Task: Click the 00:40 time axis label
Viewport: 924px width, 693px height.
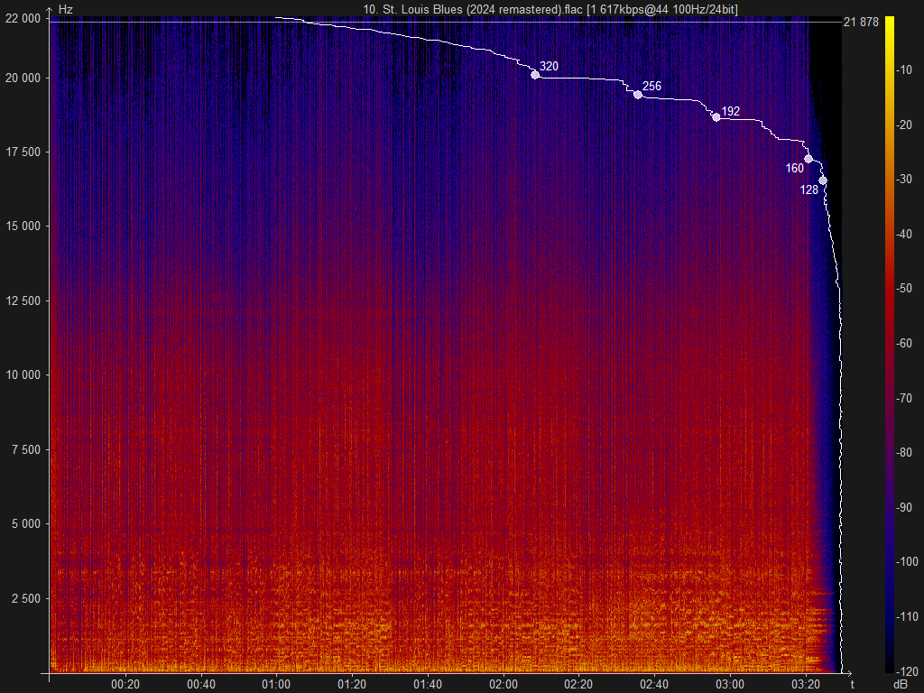Action: tap(201, 685)
